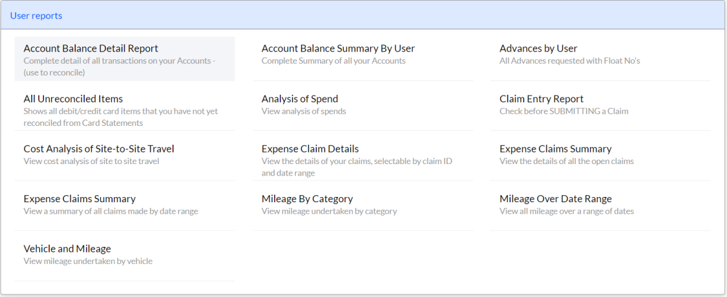Select the Advances by User report
The height and width of the screenshot is (297, 727).
[601, 59]
